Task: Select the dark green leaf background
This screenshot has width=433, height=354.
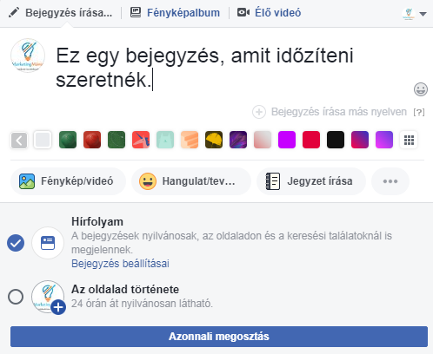Action: pyautogui.click(x=117, y=140)
